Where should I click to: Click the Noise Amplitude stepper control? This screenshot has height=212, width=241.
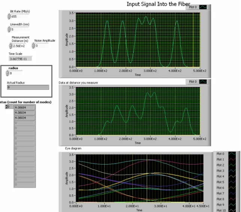click(33, 46)
